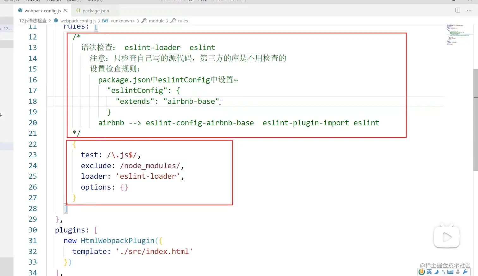The height and width of the screenshot is (276, 478).
Task: Click eslint-plugin-import on line 20
Action: point(306,123)
